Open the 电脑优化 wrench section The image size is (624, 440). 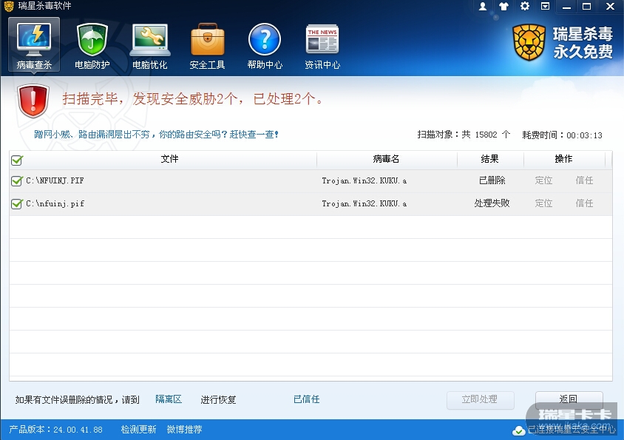click(149, 45)
